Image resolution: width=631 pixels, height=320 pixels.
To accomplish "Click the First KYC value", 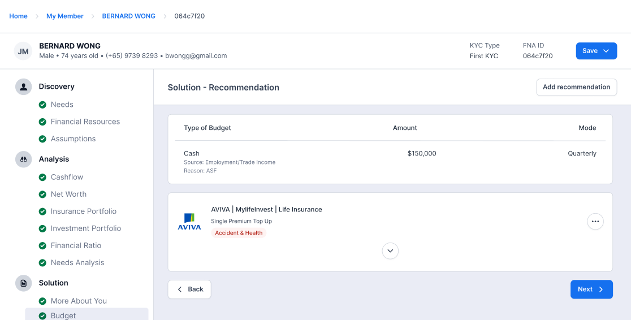I will (x=484, y=56).
